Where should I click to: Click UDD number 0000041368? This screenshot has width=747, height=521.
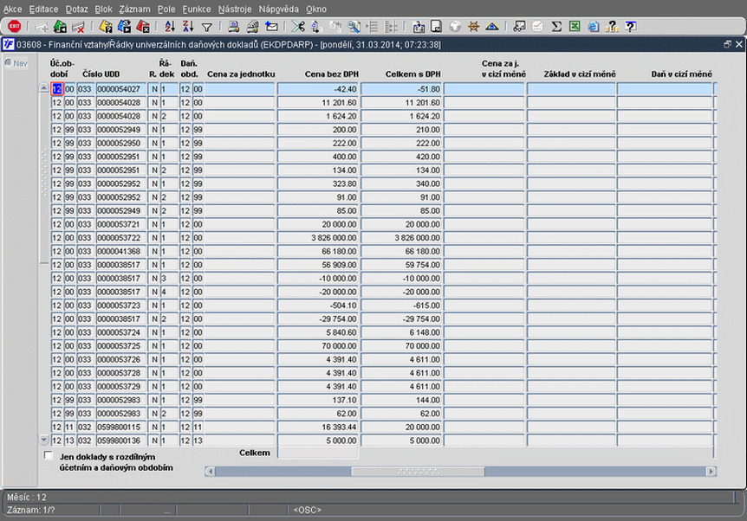pos(121,251)
